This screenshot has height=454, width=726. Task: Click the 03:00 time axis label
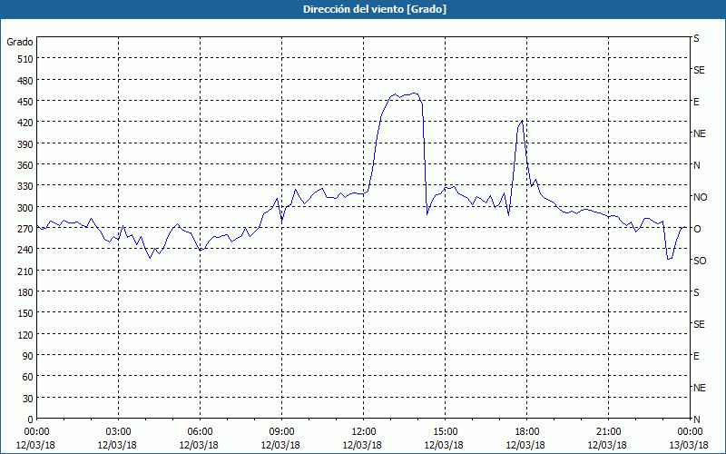click(118, 432)
